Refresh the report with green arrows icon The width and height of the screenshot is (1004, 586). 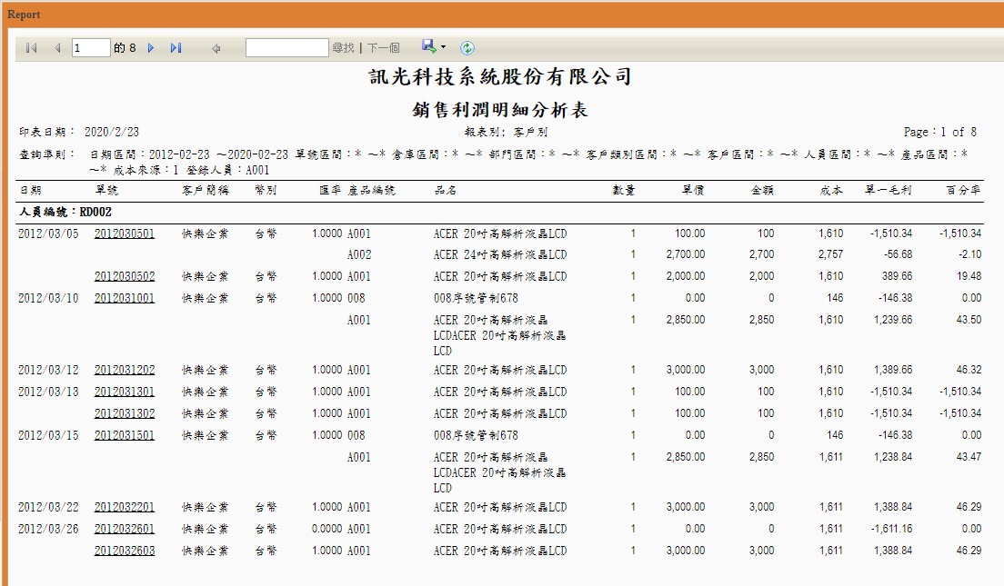(x=467, y=48)
